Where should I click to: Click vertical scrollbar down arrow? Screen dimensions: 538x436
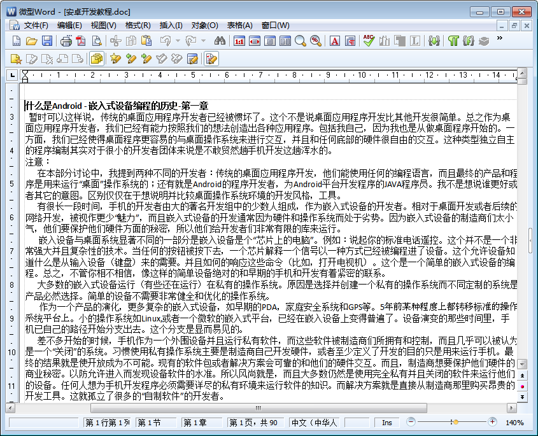522,363
